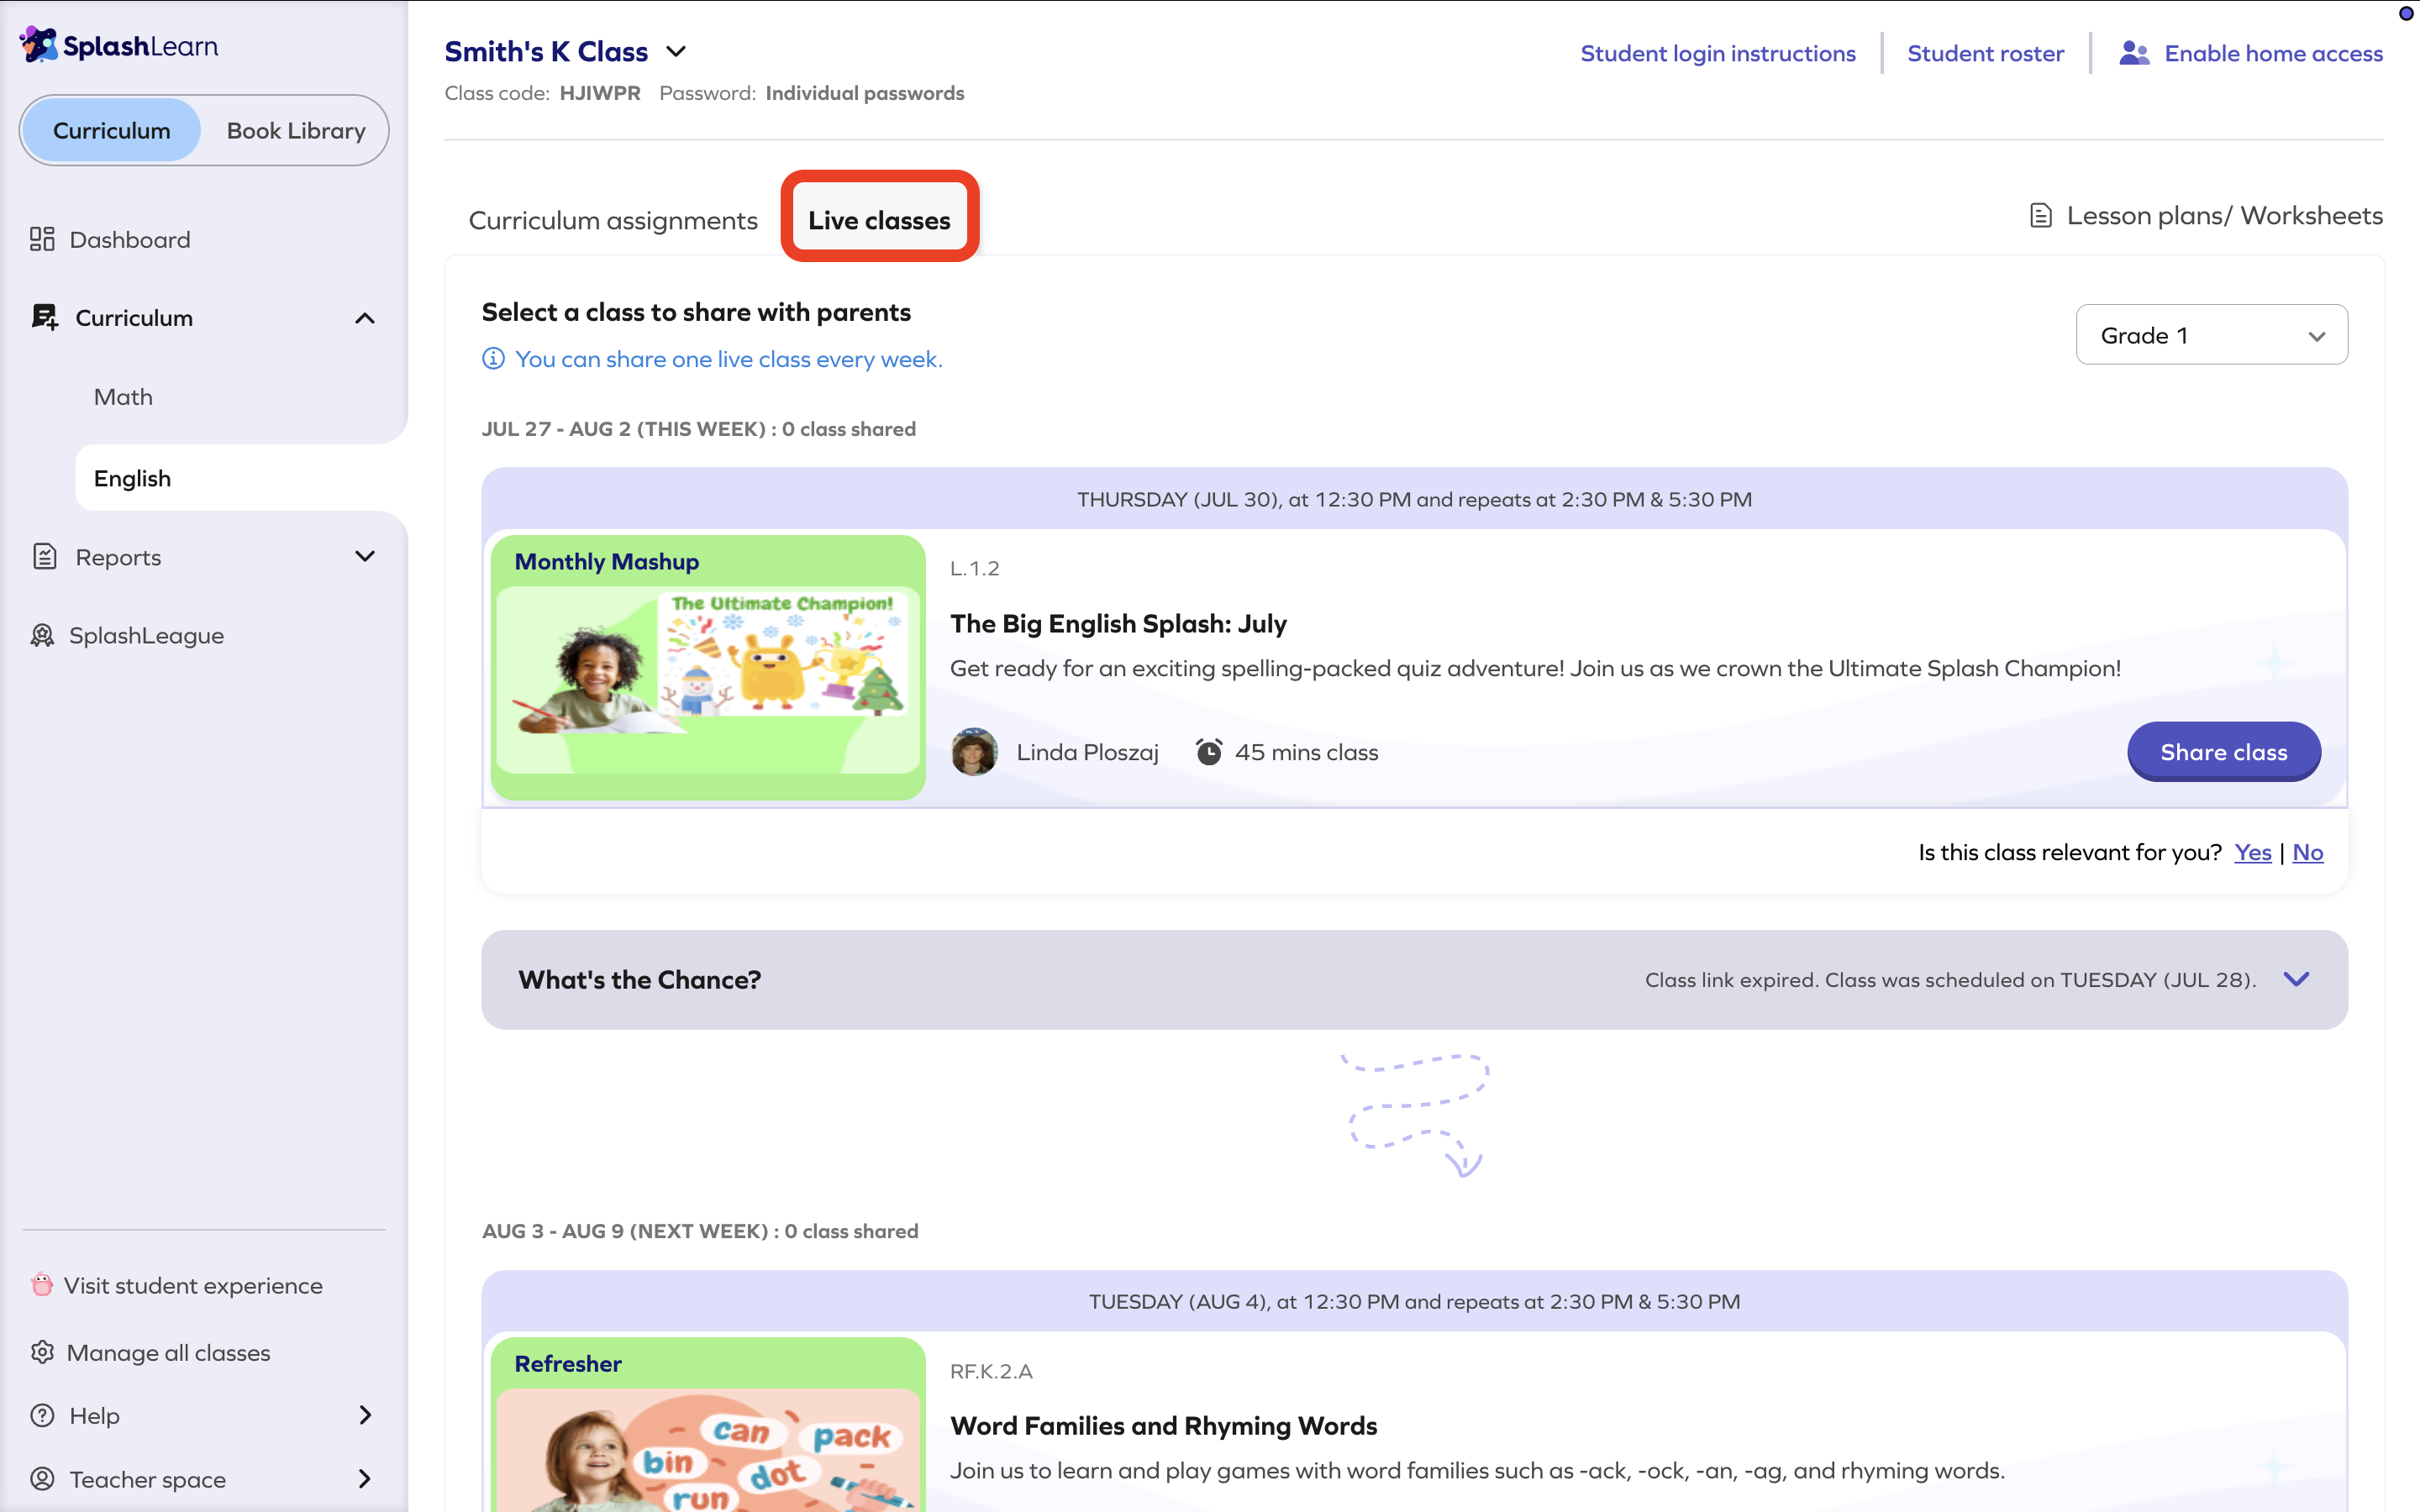
Task: Click the JUL 27 - AUG 2 week heading
Action: [x=698, y=429]
